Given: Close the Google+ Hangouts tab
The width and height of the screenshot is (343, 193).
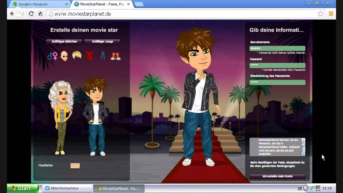Looking at the screenshot, I should [x=67, y=4].
